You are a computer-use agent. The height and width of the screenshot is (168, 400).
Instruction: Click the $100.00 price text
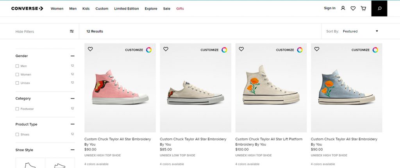tap(242, 149)
